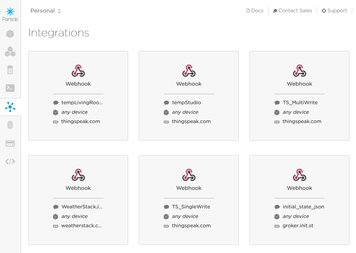
Task: Click webhook icon on tempLivingRoo... card
Action: tap(78, 71)
